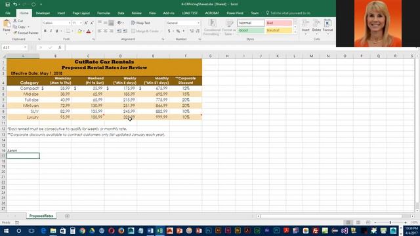Decrease font size with the smaller A
The width and height of the screenshot is (420, 236).
[x=92, y=23]
